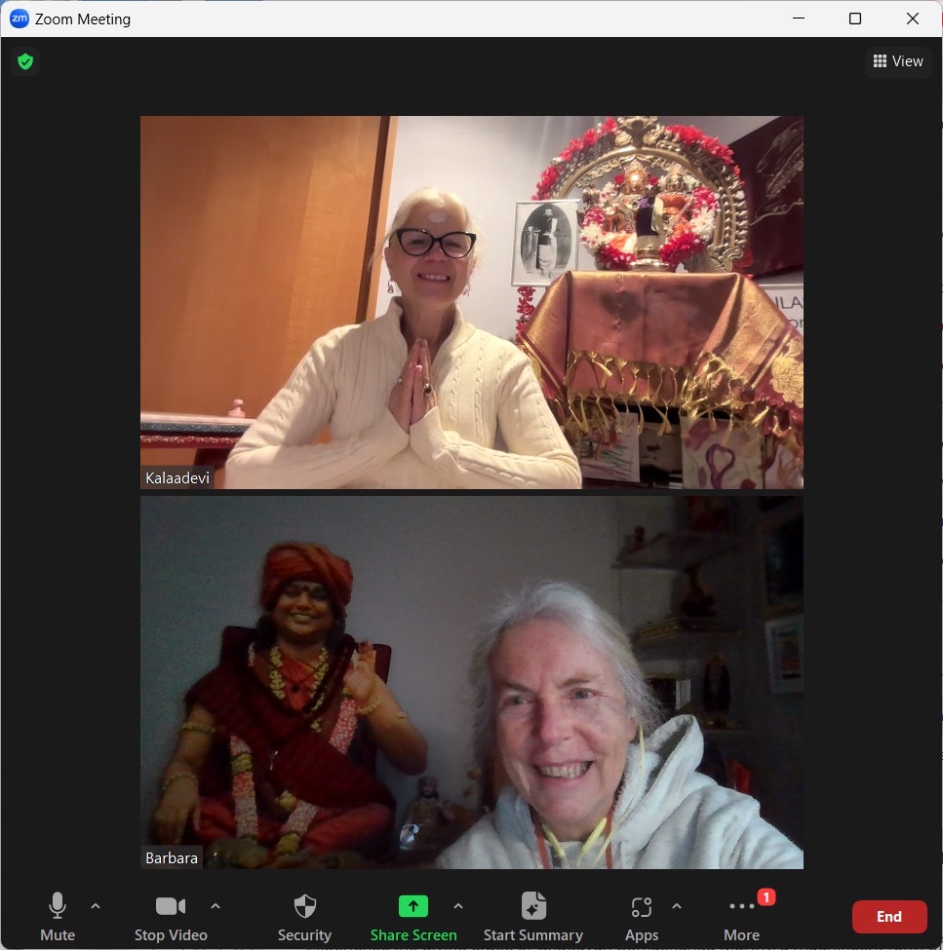This screenshot has height=950, width=943.
Task: Click the Barbara name label
Action: coord(172,858)
